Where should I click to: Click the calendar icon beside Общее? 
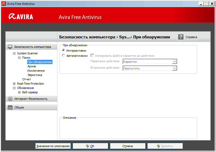(x=10, y=107)
